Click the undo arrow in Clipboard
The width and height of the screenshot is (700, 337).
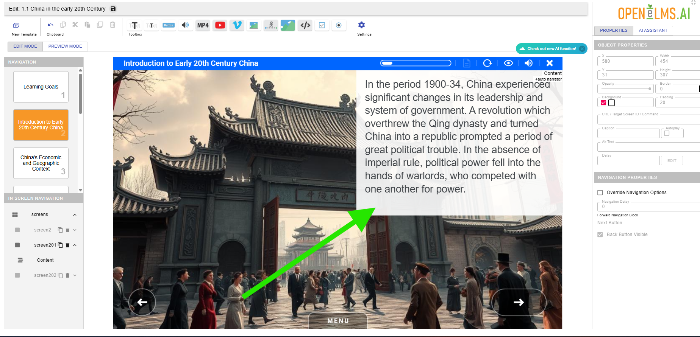pyautogui.click(x=50, y=25)
